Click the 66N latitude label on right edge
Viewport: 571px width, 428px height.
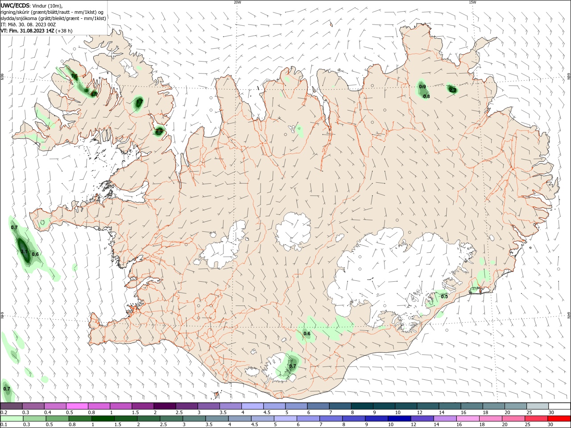coord(569,77)
